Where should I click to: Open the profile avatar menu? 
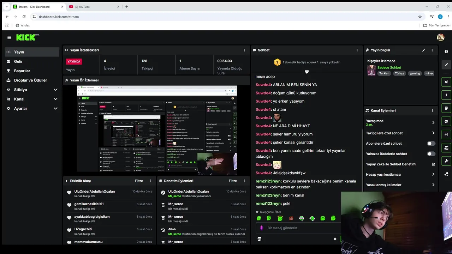pyautogui.click(x=440, y=37)
